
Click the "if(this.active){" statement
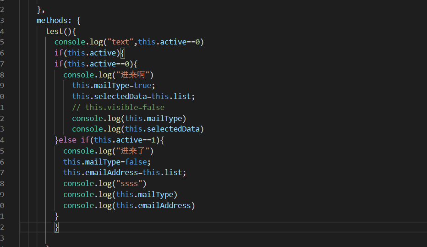click(90, 53)
